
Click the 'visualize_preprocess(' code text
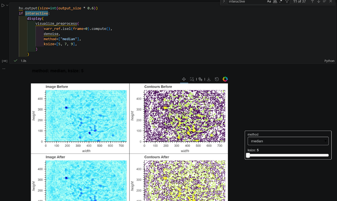click(x=57, y=24)
